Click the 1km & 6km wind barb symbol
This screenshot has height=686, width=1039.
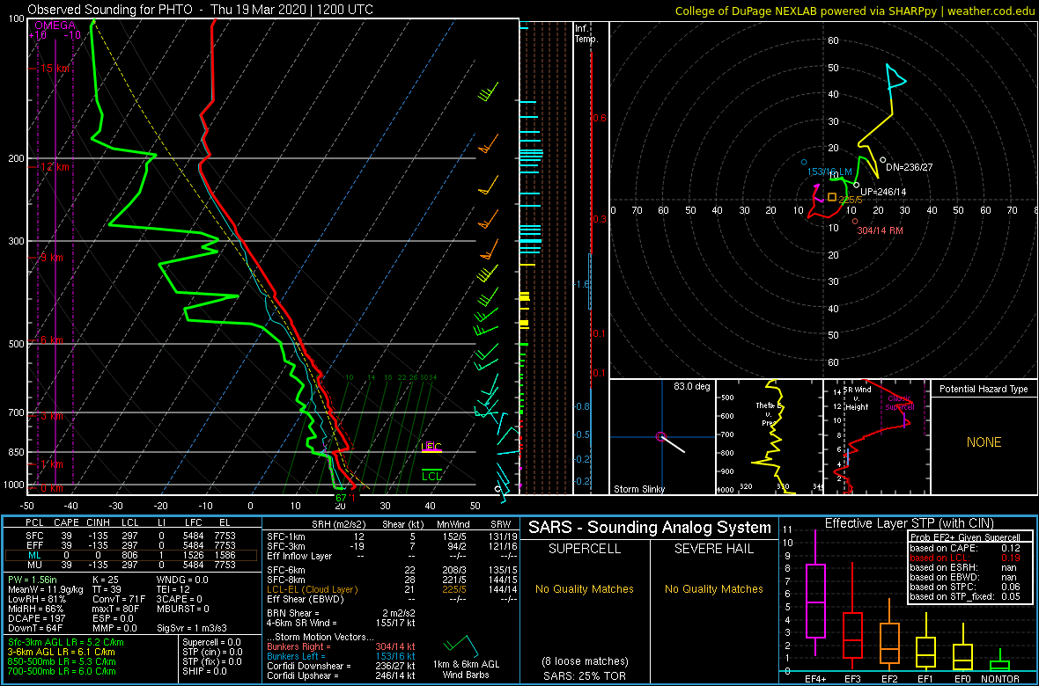click(462, 645)
